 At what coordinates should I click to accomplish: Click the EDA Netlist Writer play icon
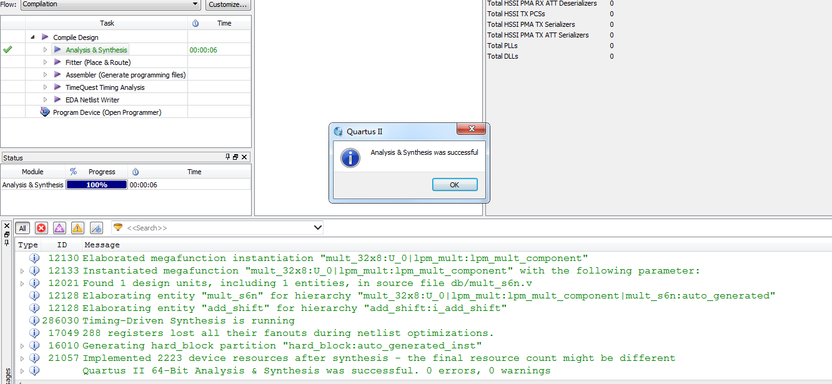click(x=57, y=99)
